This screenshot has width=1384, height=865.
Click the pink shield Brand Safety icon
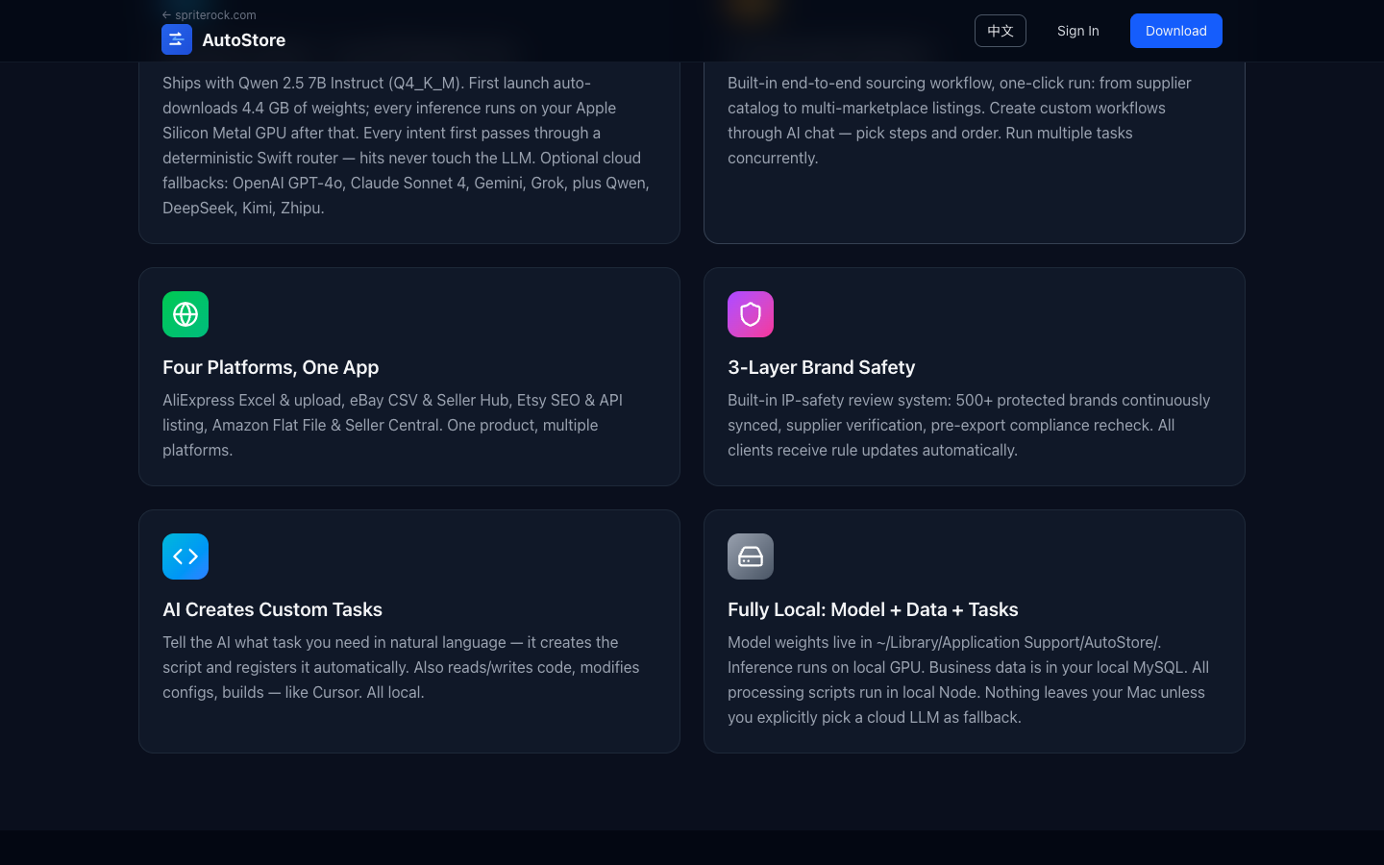[x=751, y=314]
